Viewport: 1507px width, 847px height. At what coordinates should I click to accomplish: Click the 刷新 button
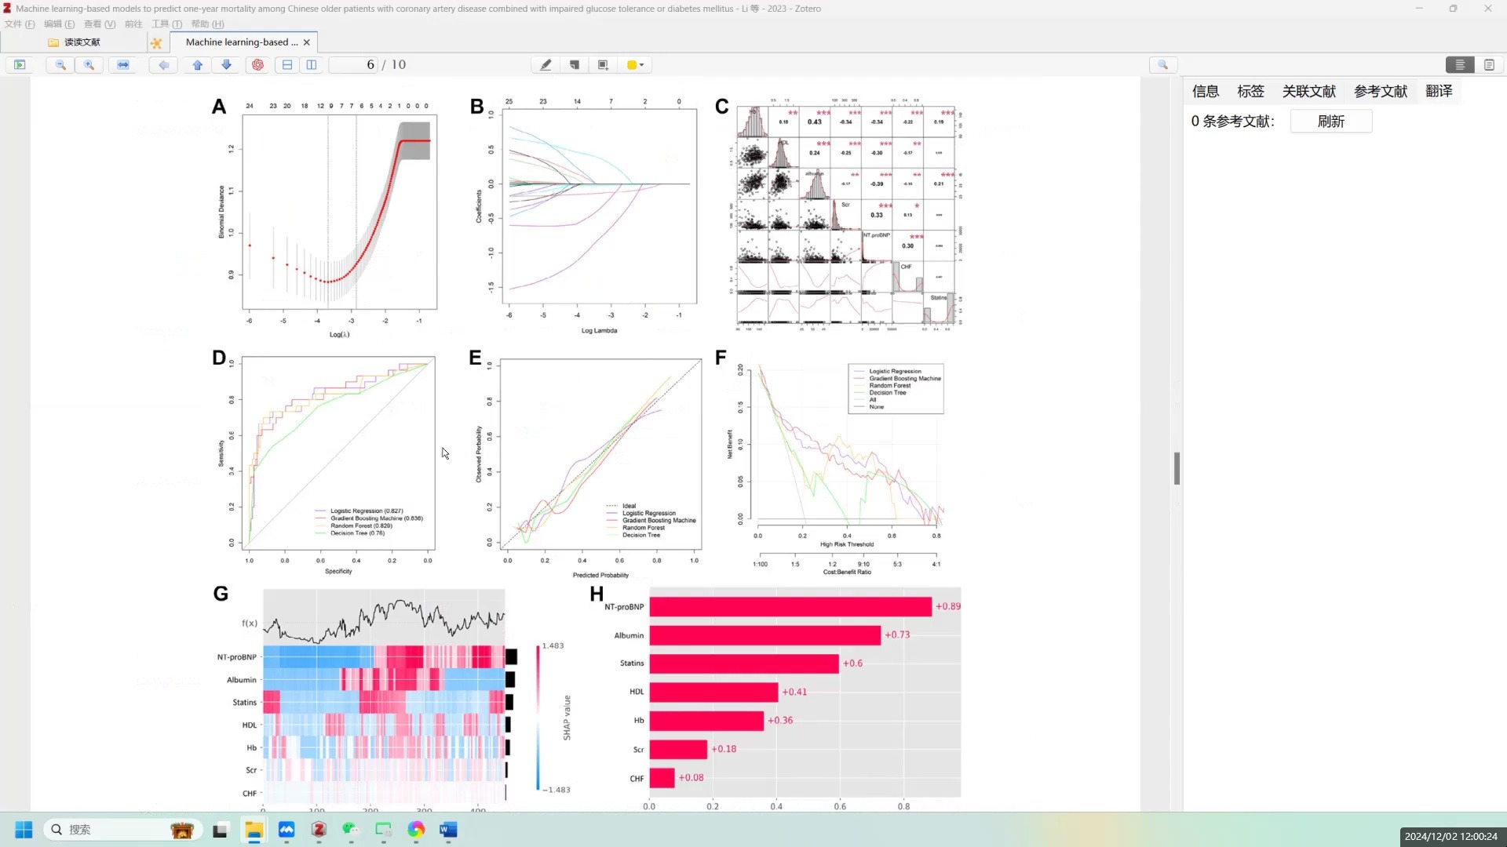click(1330, 122)
